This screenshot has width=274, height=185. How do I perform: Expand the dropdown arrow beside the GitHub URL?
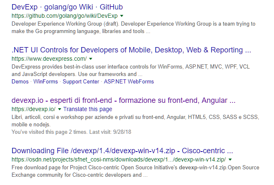[x=121, y=16]
